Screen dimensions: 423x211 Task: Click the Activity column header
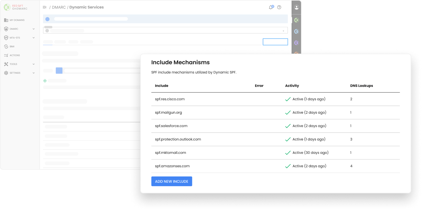pos(292,86)
